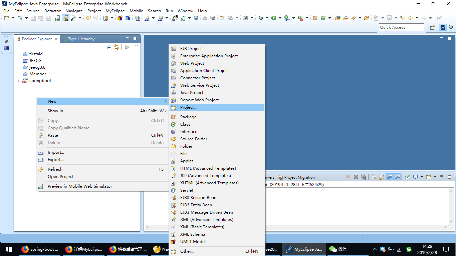This screenshot has width=456, height=256.
Task: Open the Build hammer dropdown arrow
Action: point(80,18)
